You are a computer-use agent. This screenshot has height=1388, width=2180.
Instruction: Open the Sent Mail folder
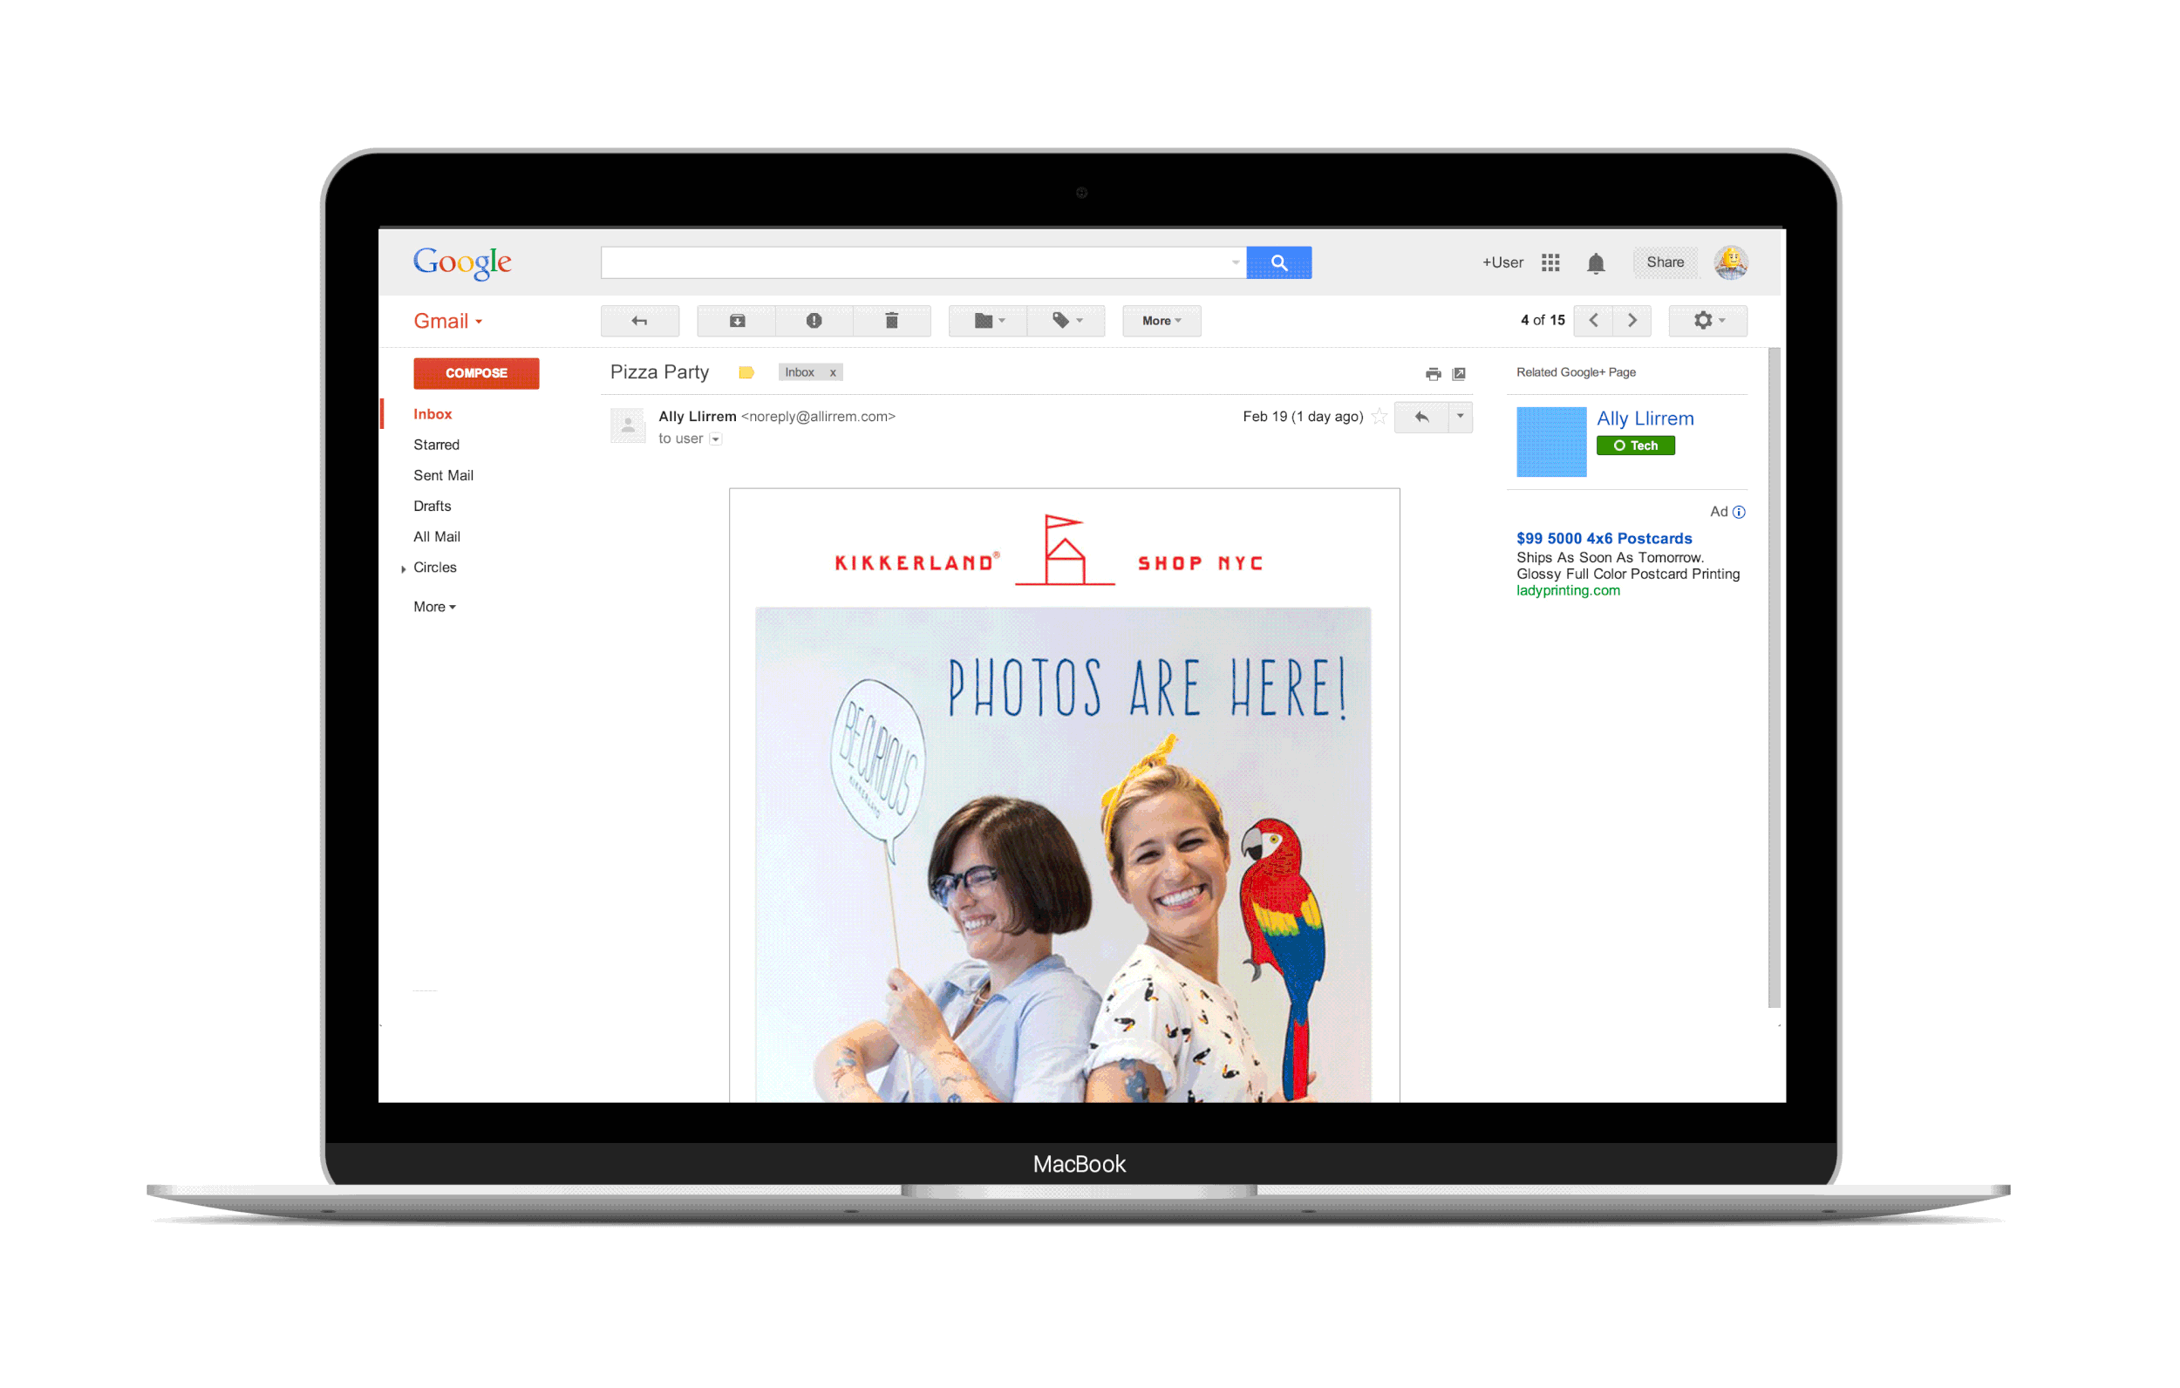pos(444,475)
